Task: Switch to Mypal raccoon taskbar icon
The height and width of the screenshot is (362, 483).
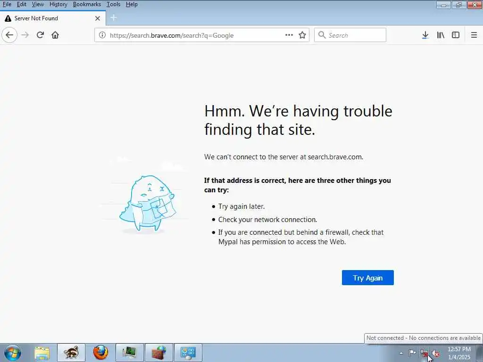Action: click(x=71, y=353)
